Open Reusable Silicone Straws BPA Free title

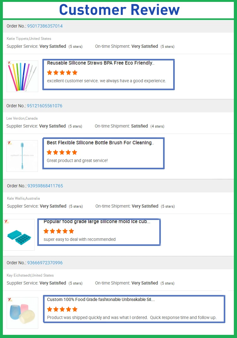pyautogui.click(x=101, y=63)
